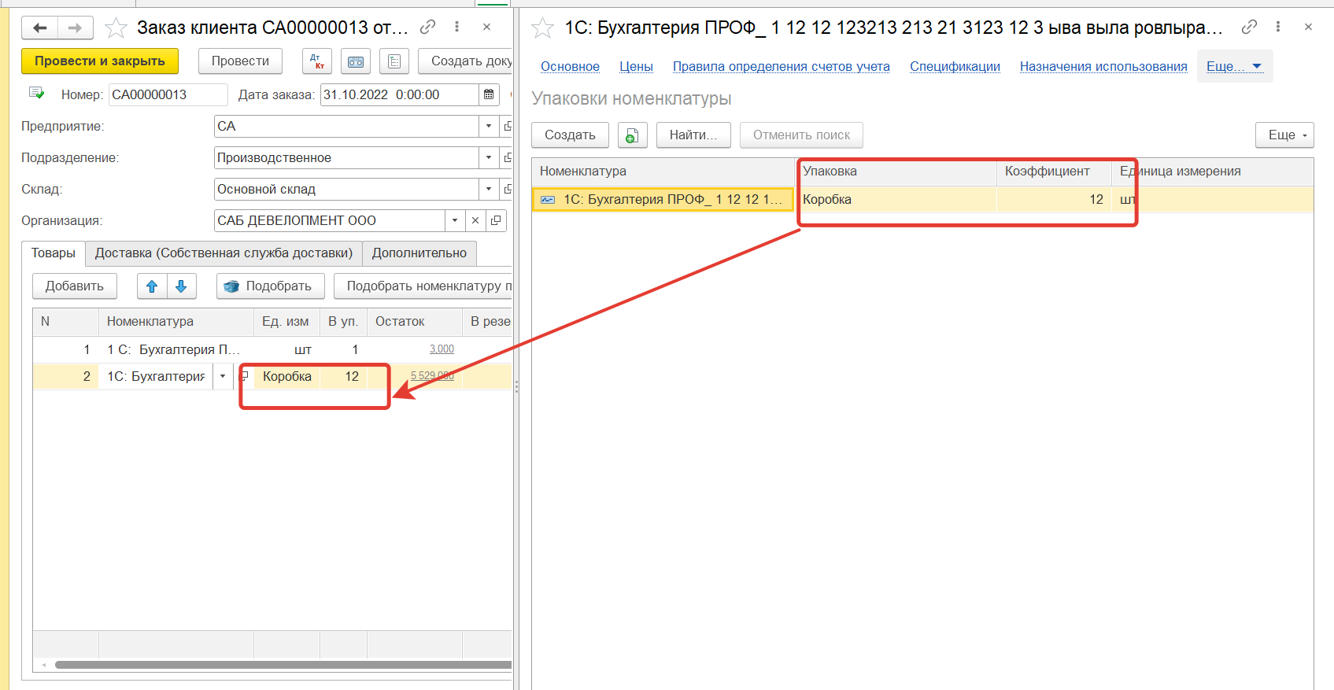The height and width of the screenshot is (690, 1334).
Task: Go to Основное section link
Action: coord(570,67)
